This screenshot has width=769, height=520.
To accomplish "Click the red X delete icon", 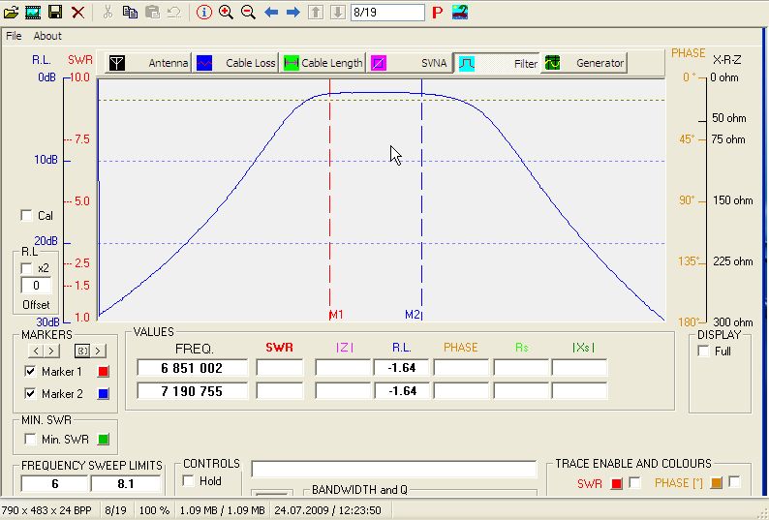I will tap(78, 12).
